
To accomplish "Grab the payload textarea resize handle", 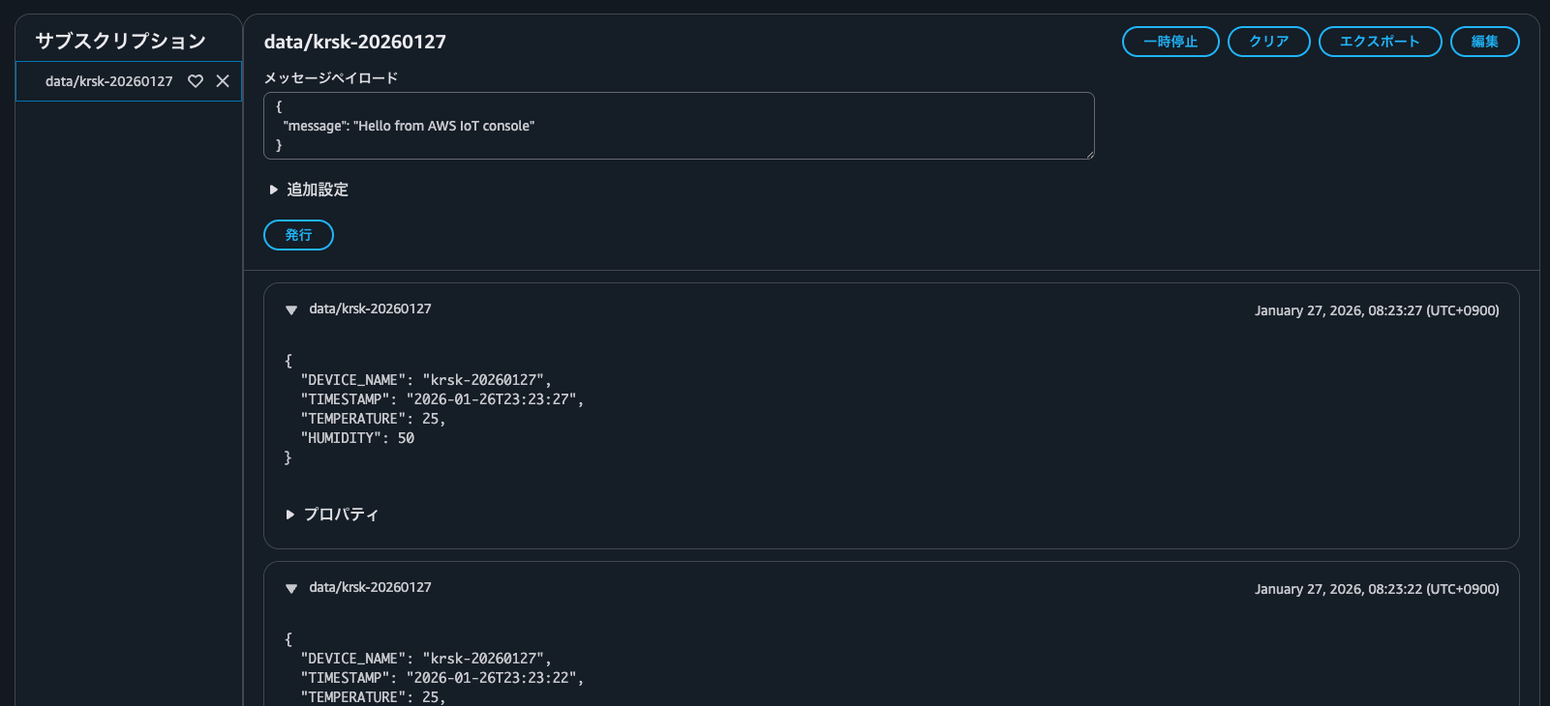I will point(1090,155).
